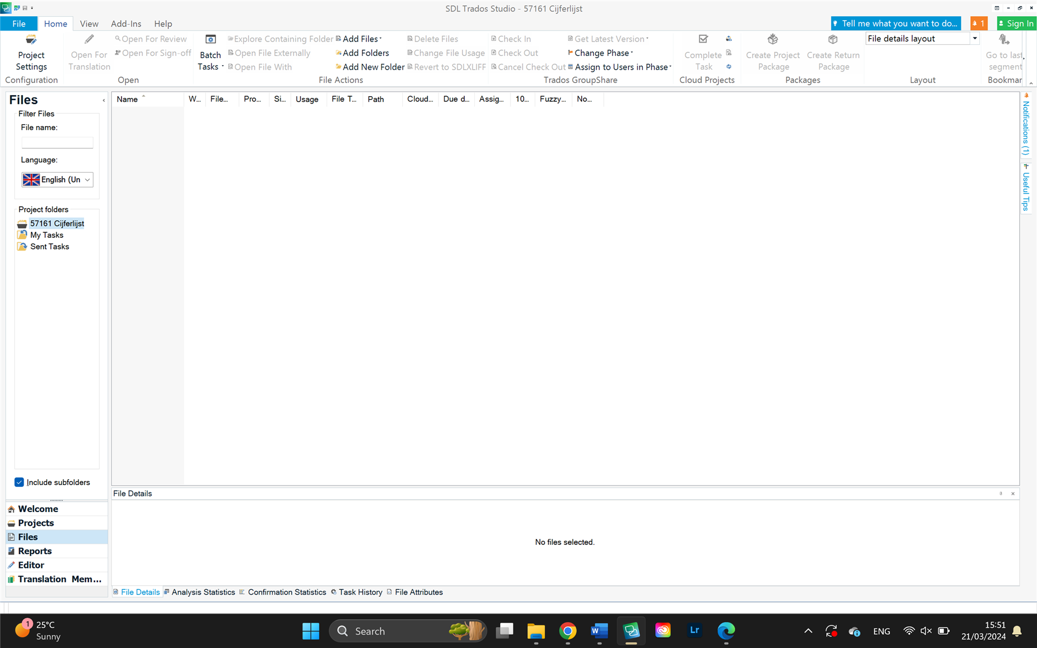Expand the File details layout combo box

pyautogui.click(x=975, y=39)
